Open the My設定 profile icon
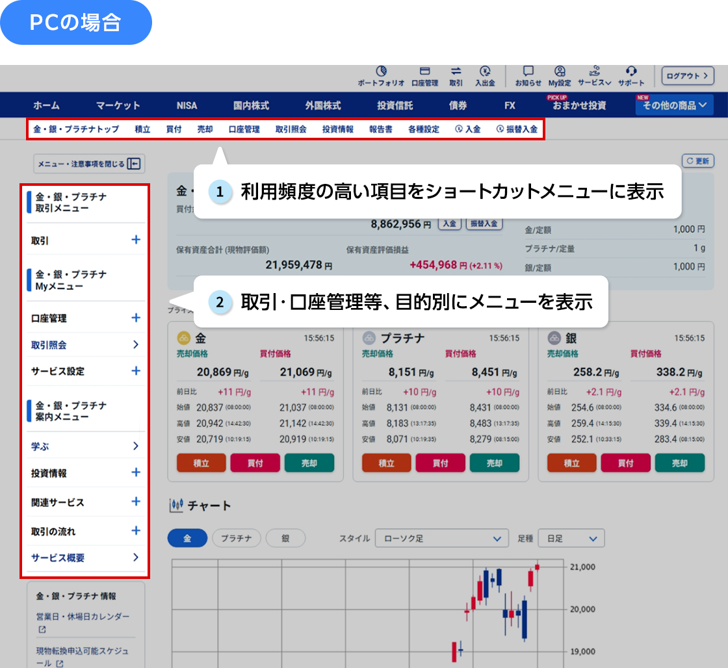This screenshot has width=728, height=668. [x=560, y=71]
